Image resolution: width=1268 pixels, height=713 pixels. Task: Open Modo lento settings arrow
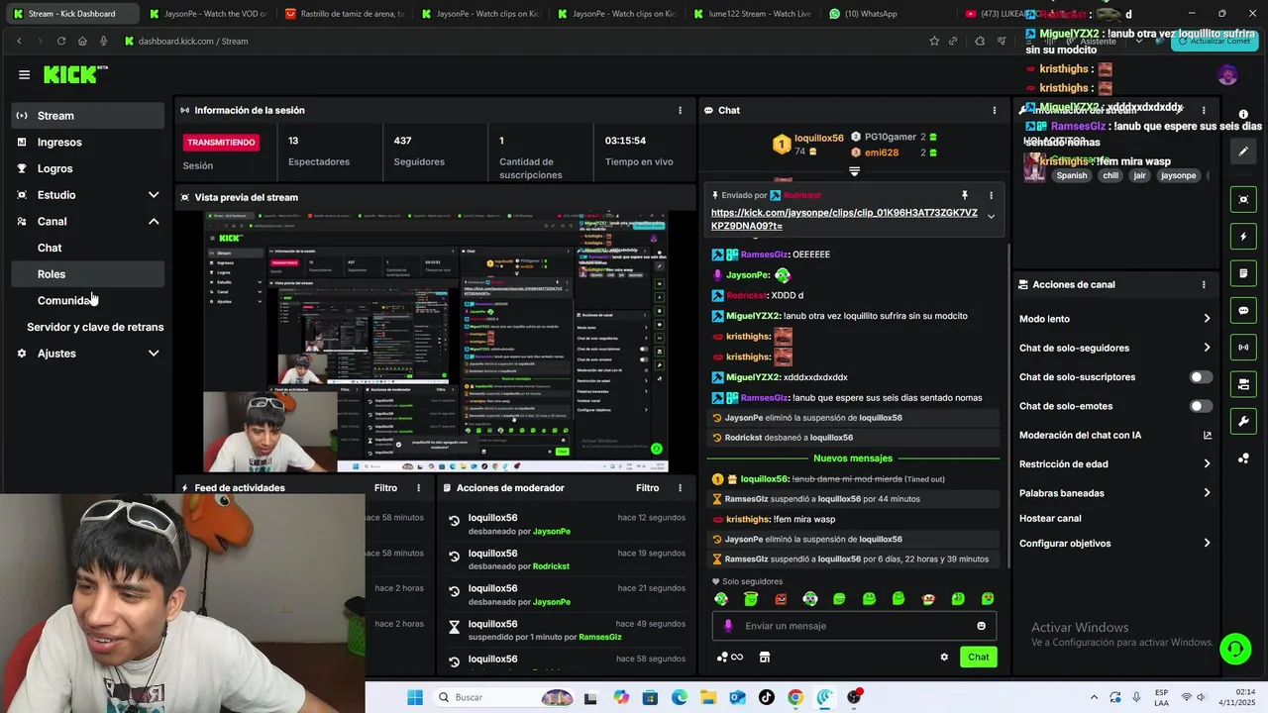(1207, 319)
